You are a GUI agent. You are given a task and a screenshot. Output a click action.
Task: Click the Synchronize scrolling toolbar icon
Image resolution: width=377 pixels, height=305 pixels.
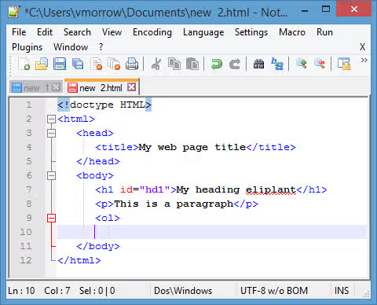click(x=344, y=64)
